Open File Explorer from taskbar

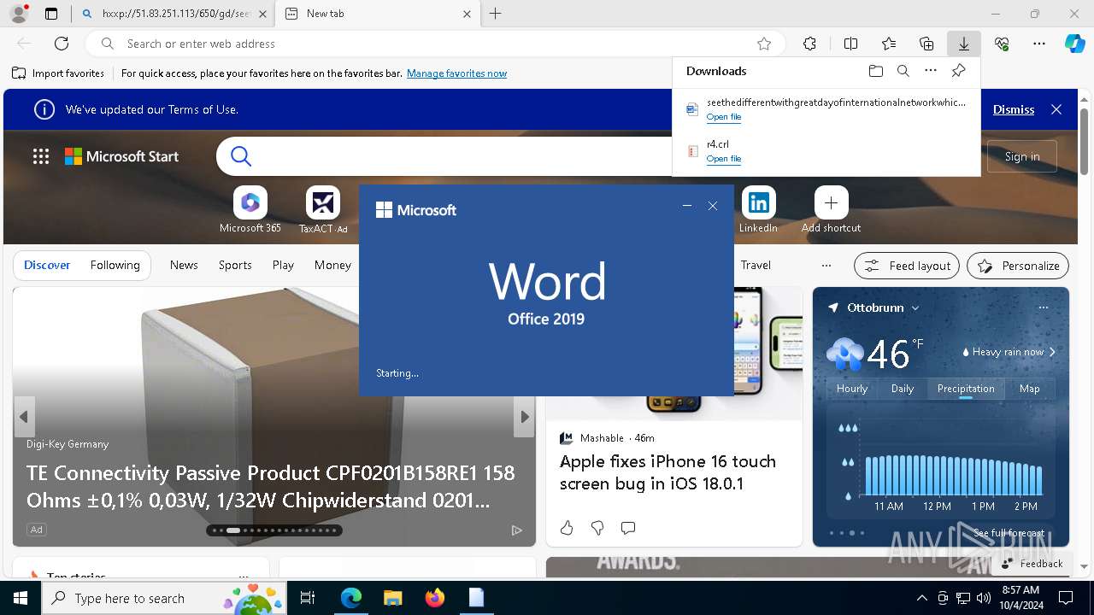[x=392, y=598]
